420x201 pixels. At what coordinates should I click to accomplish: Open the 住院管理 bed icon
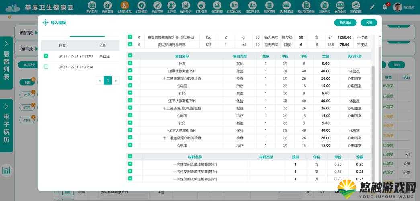217,5
